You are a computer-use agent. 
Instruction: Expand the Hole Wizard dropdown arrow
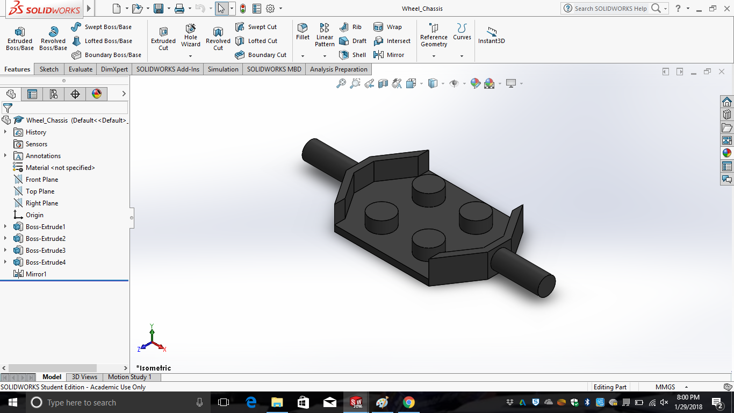[191, 56]
